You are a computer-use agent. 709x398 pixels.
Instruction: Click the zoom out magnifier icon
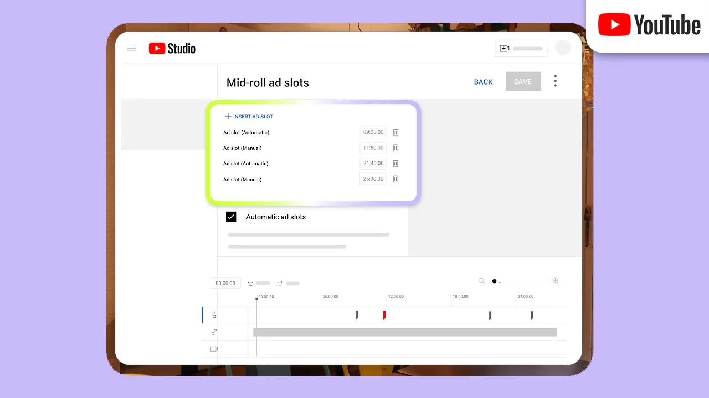pyautogui.click(x=482, y=281)
